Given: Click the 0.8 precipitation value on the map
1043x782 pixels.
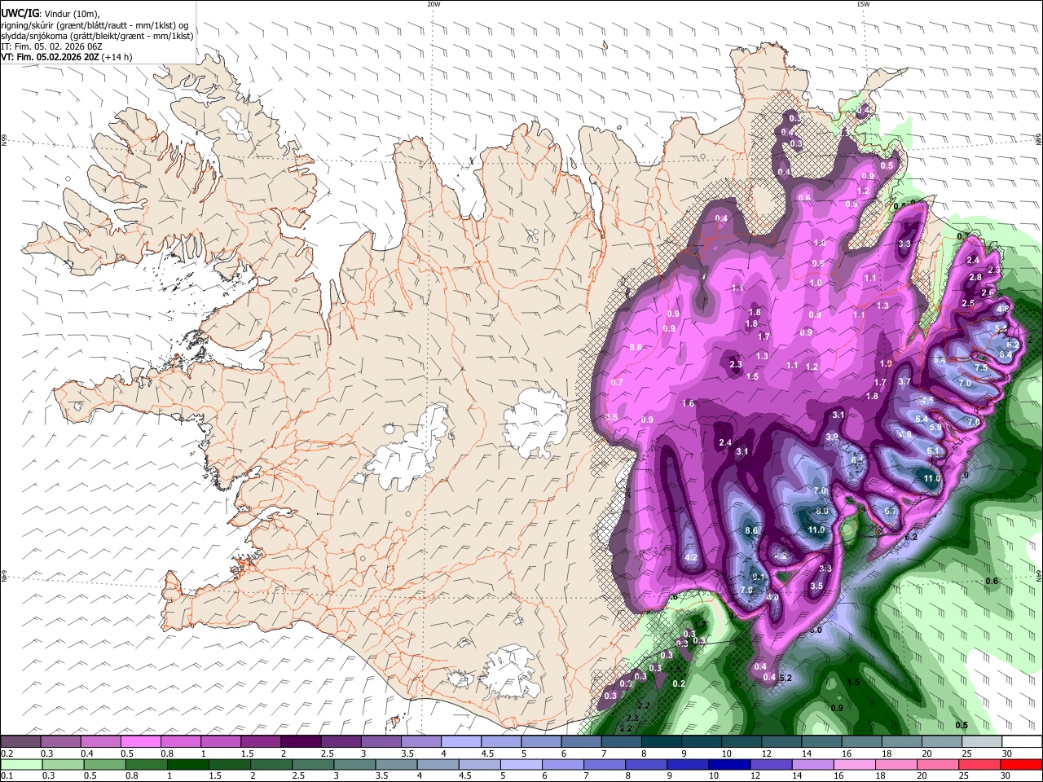Looking at the screenshot, I should click(x=636, y=347).
